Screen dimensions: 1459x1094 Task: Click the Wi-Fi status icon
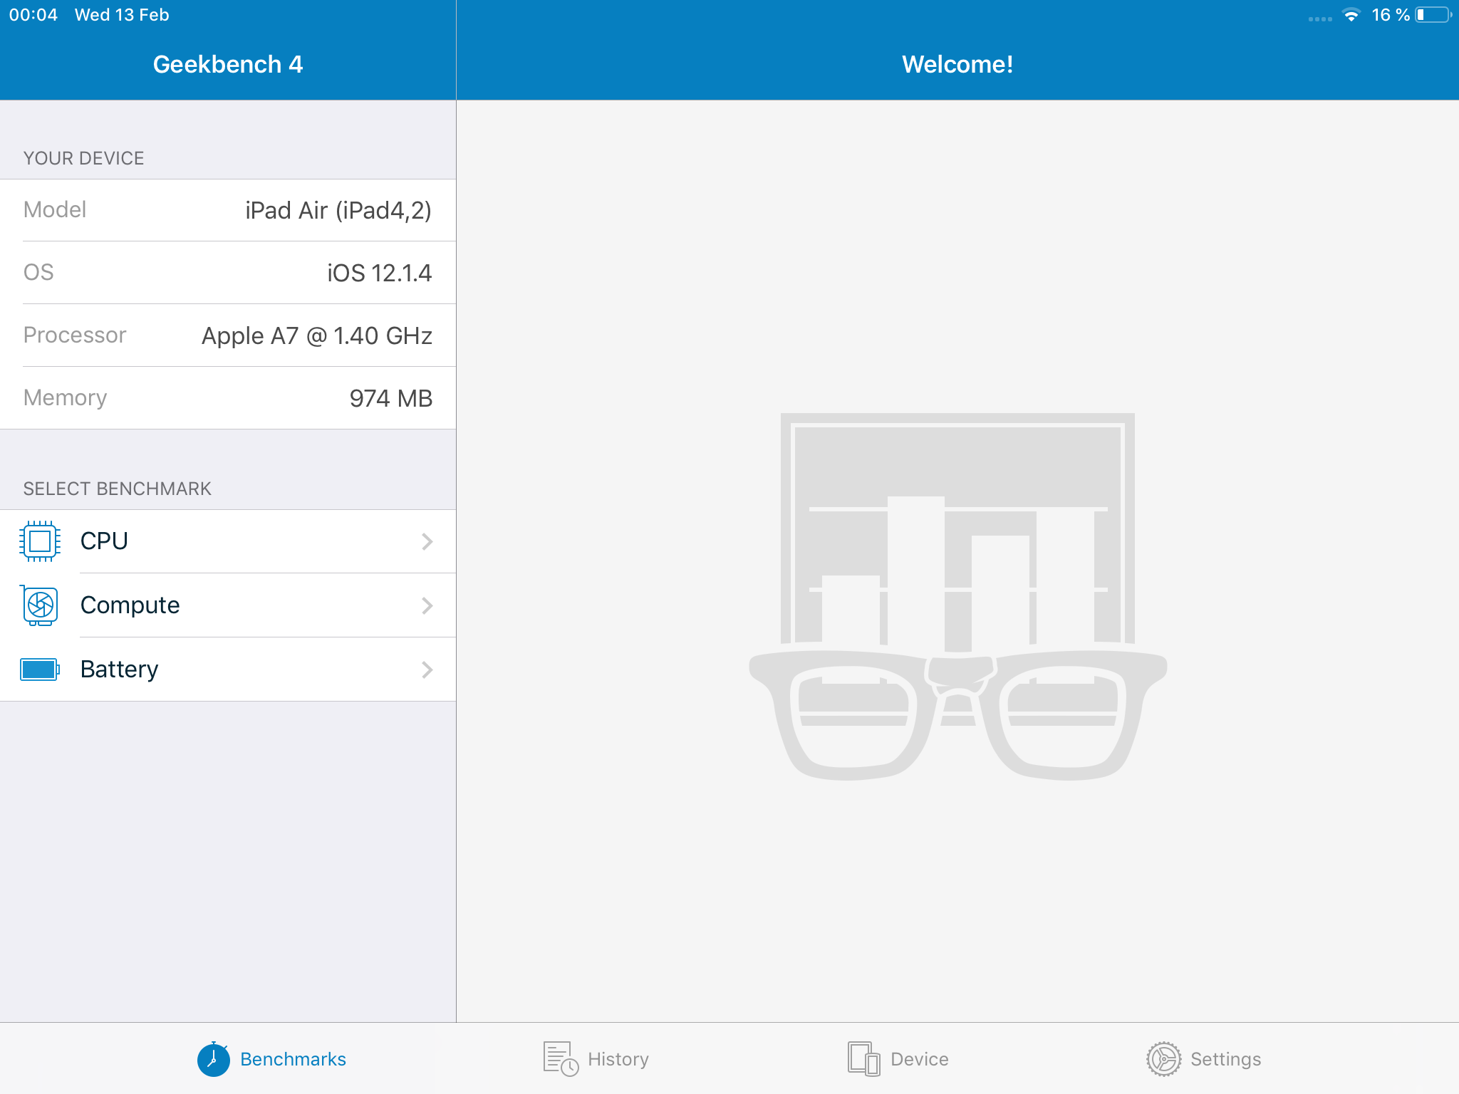coord(1351,15)
